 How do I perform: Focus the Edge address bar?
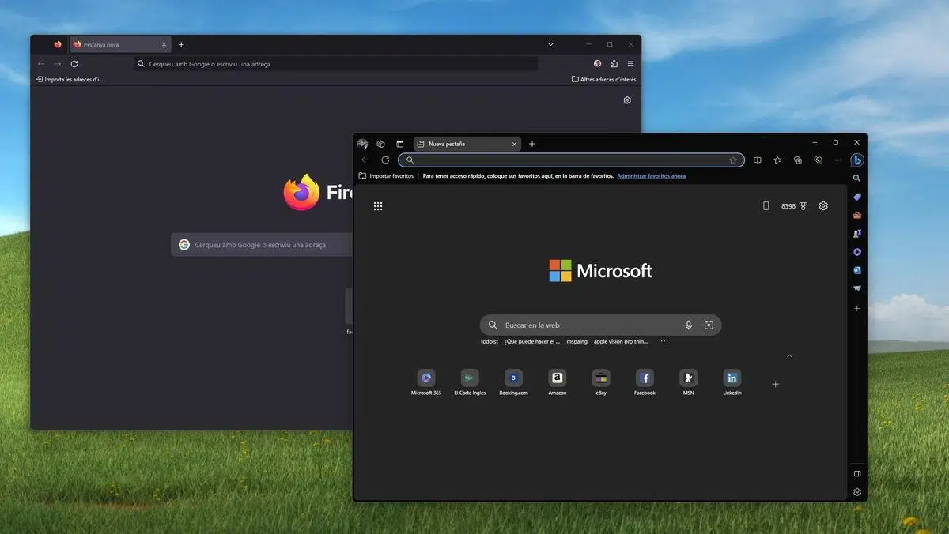point(571,160)
